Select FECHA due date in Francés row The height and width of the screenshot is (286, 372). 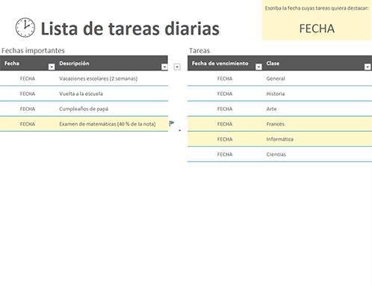[225, 124]
